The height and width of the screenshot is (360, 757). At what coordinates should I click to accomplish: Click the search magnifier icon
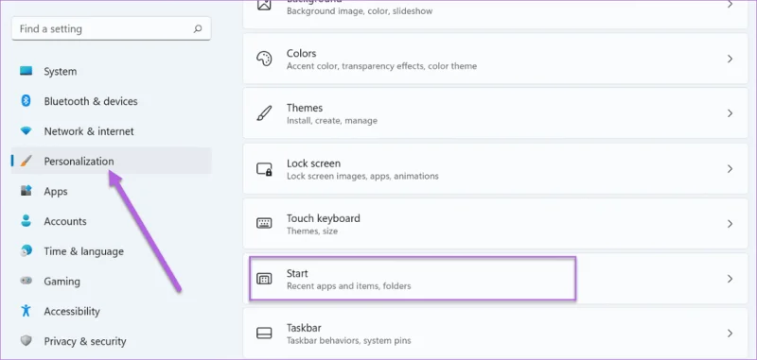click(x=198, y=29)
